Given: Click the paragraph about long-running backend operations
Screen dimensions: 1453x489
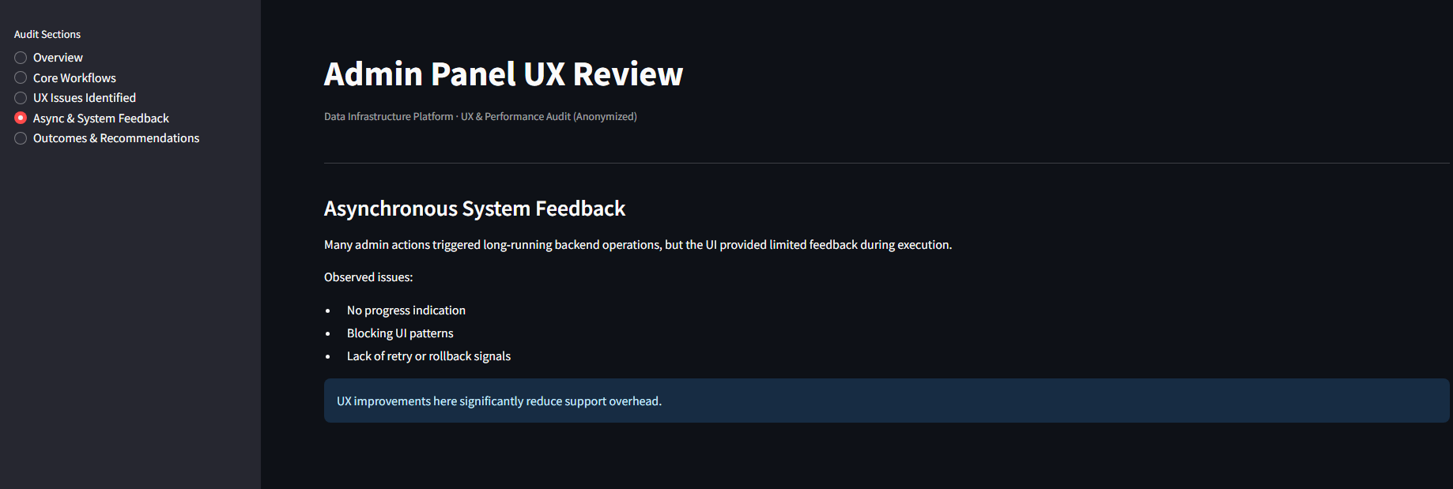Looking at the screenshot, I should coord(637,245).
